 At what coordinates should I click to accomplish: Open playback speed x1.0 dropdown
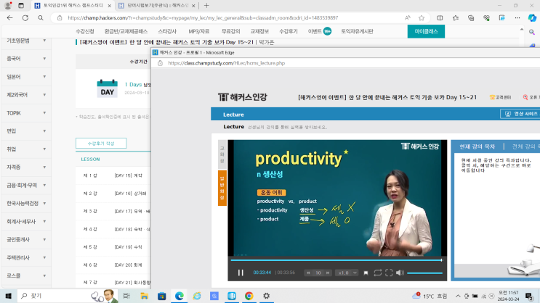[x=347, y=273]
